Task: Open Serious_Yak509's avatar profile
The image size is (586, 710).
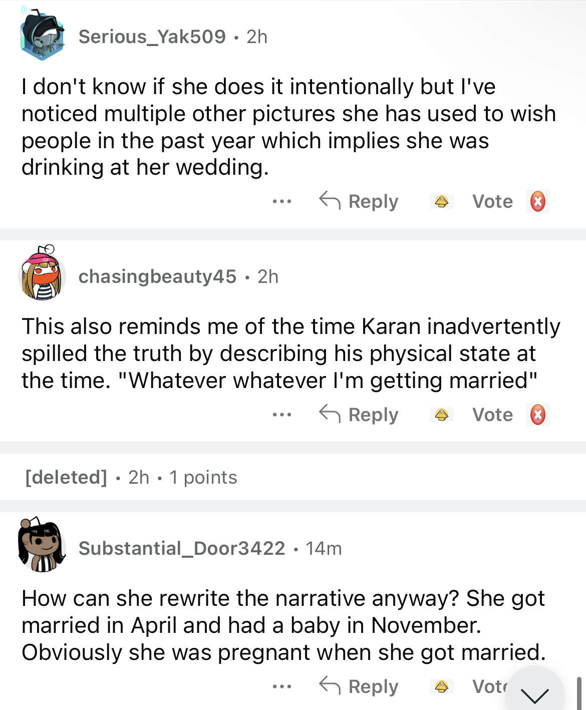Action: point(43,36)
